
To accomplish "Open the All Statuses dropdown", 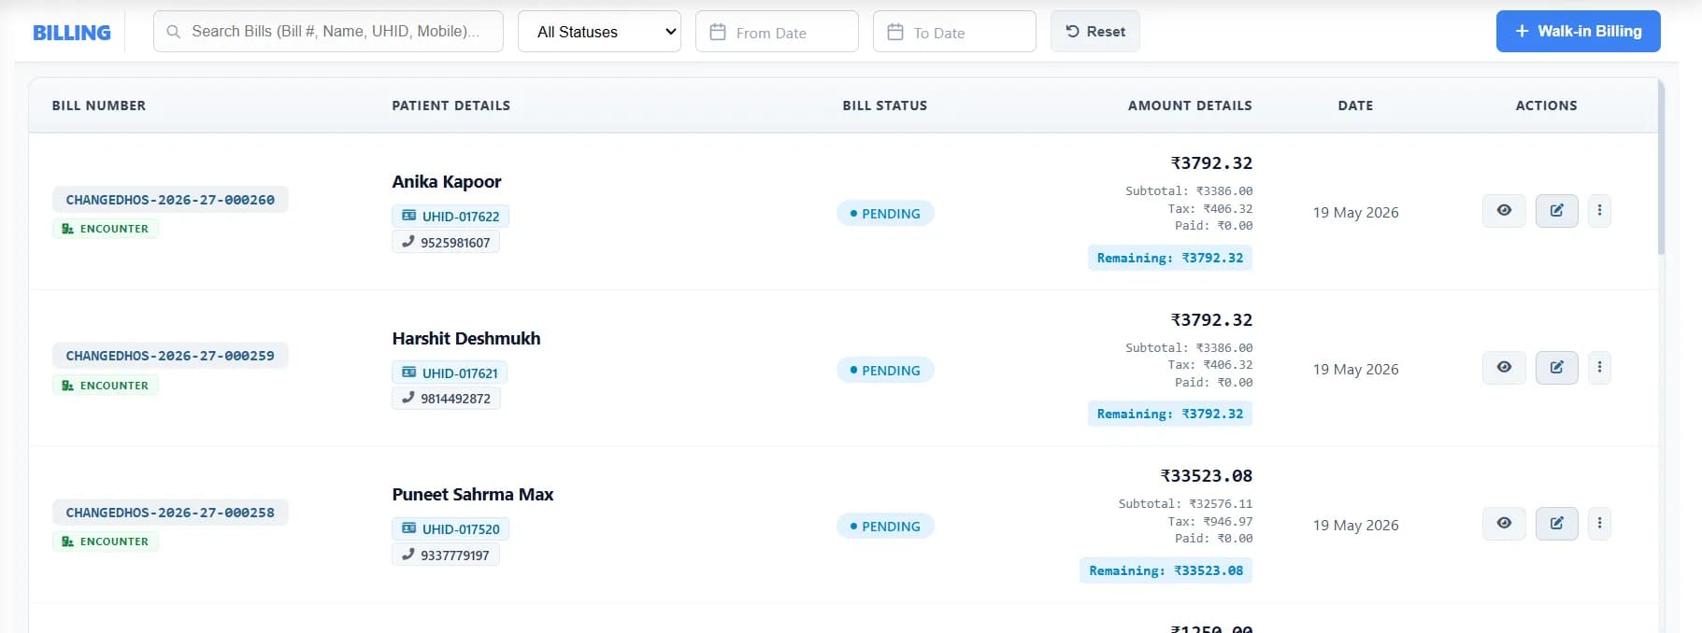I will point(599,32).
